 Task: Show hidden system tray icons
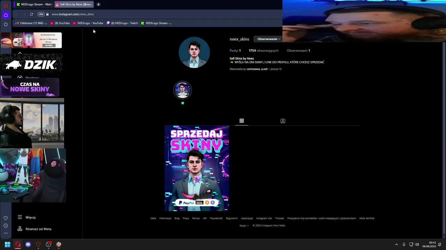[x=396, y=244]
